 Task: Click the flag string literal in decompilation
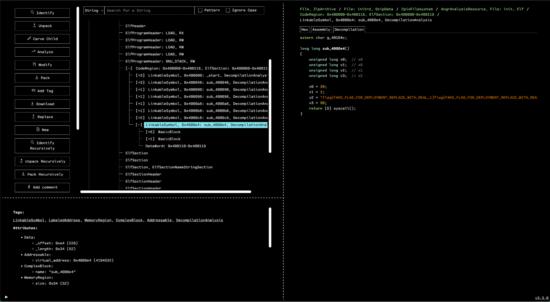pos(428,97)
